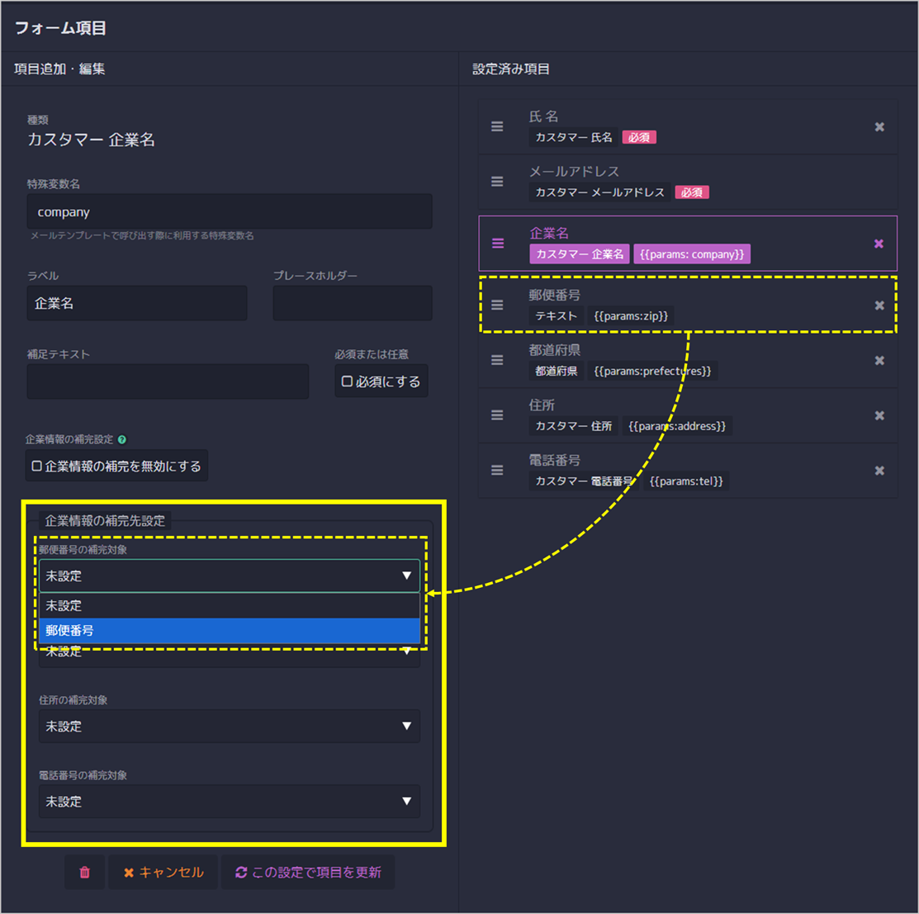Click the help icon beside 企業情報の補完設定

(x=122, y=440)
